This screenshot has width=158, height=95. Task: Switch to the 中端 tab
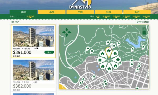click(80, 12)
